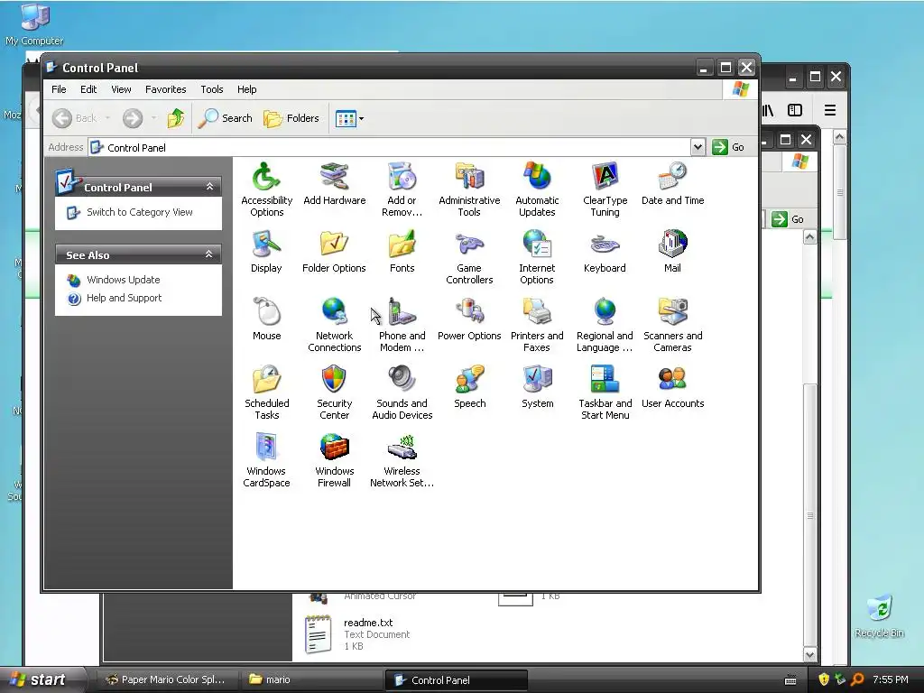Open the View menu
Screen dimensions: 924x693
121,89
